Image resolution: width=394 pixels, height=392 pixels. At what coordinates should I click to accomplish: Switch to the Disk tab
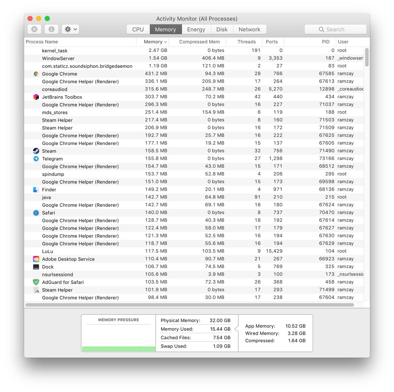(x=222, y=29)
